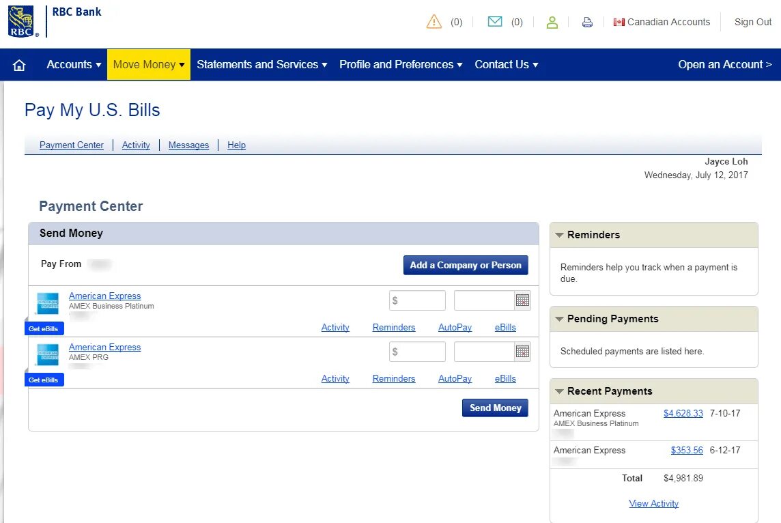Open calendar icon for AMEX Business Platinum
This screenshot has width=781, height=523.
click(x=522, y=300)
